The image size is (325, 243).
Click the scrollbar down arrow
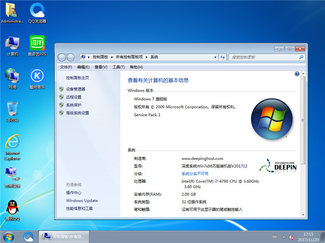click(x=303, y=215)
